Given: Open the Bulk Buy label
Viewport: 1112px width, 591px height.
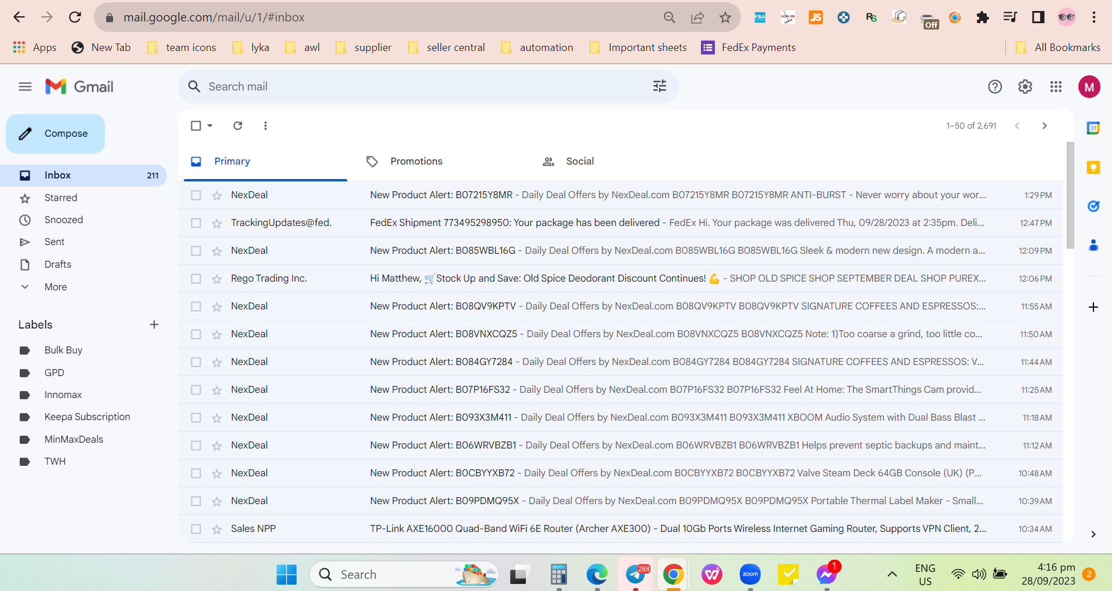Looking at the screenshot, I should pyautogui.click(x=63, y=351).
